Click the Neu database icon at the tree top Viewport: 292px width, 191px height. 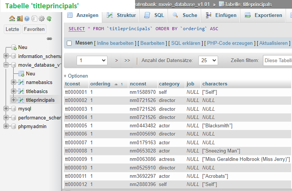click(x=14, y=47)
